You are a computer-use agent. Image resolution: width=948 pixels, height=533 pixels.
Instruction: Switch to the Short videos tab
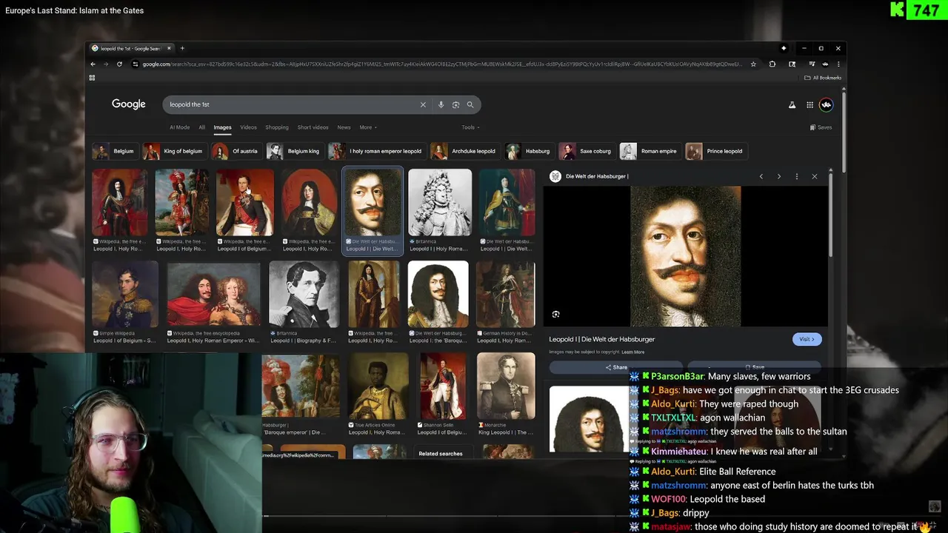[x=313, y=127]
